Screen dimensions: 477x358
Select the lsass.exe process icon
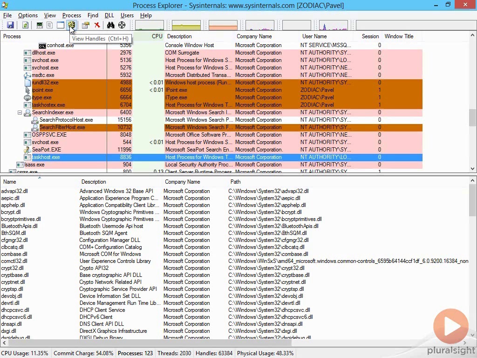[x=20, y=165]
